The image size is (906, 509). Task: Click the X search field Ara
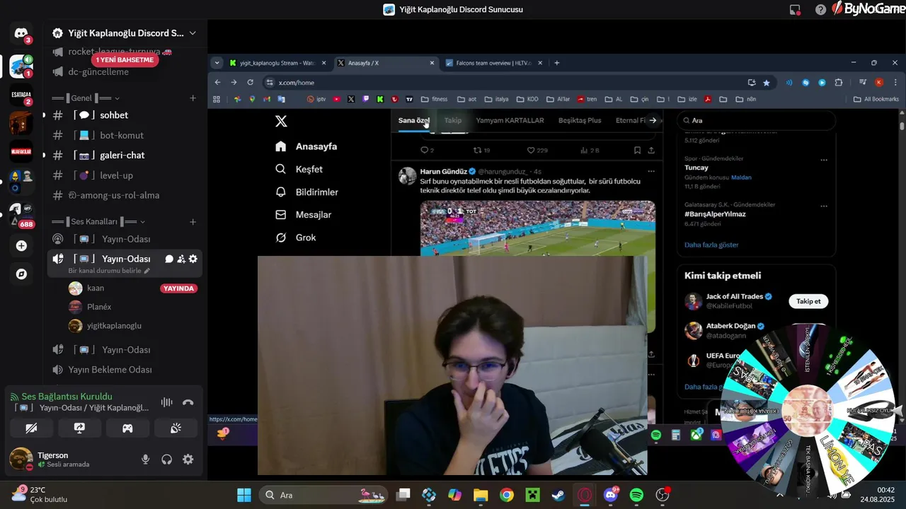pyautogui.click(x=755, y=121)
